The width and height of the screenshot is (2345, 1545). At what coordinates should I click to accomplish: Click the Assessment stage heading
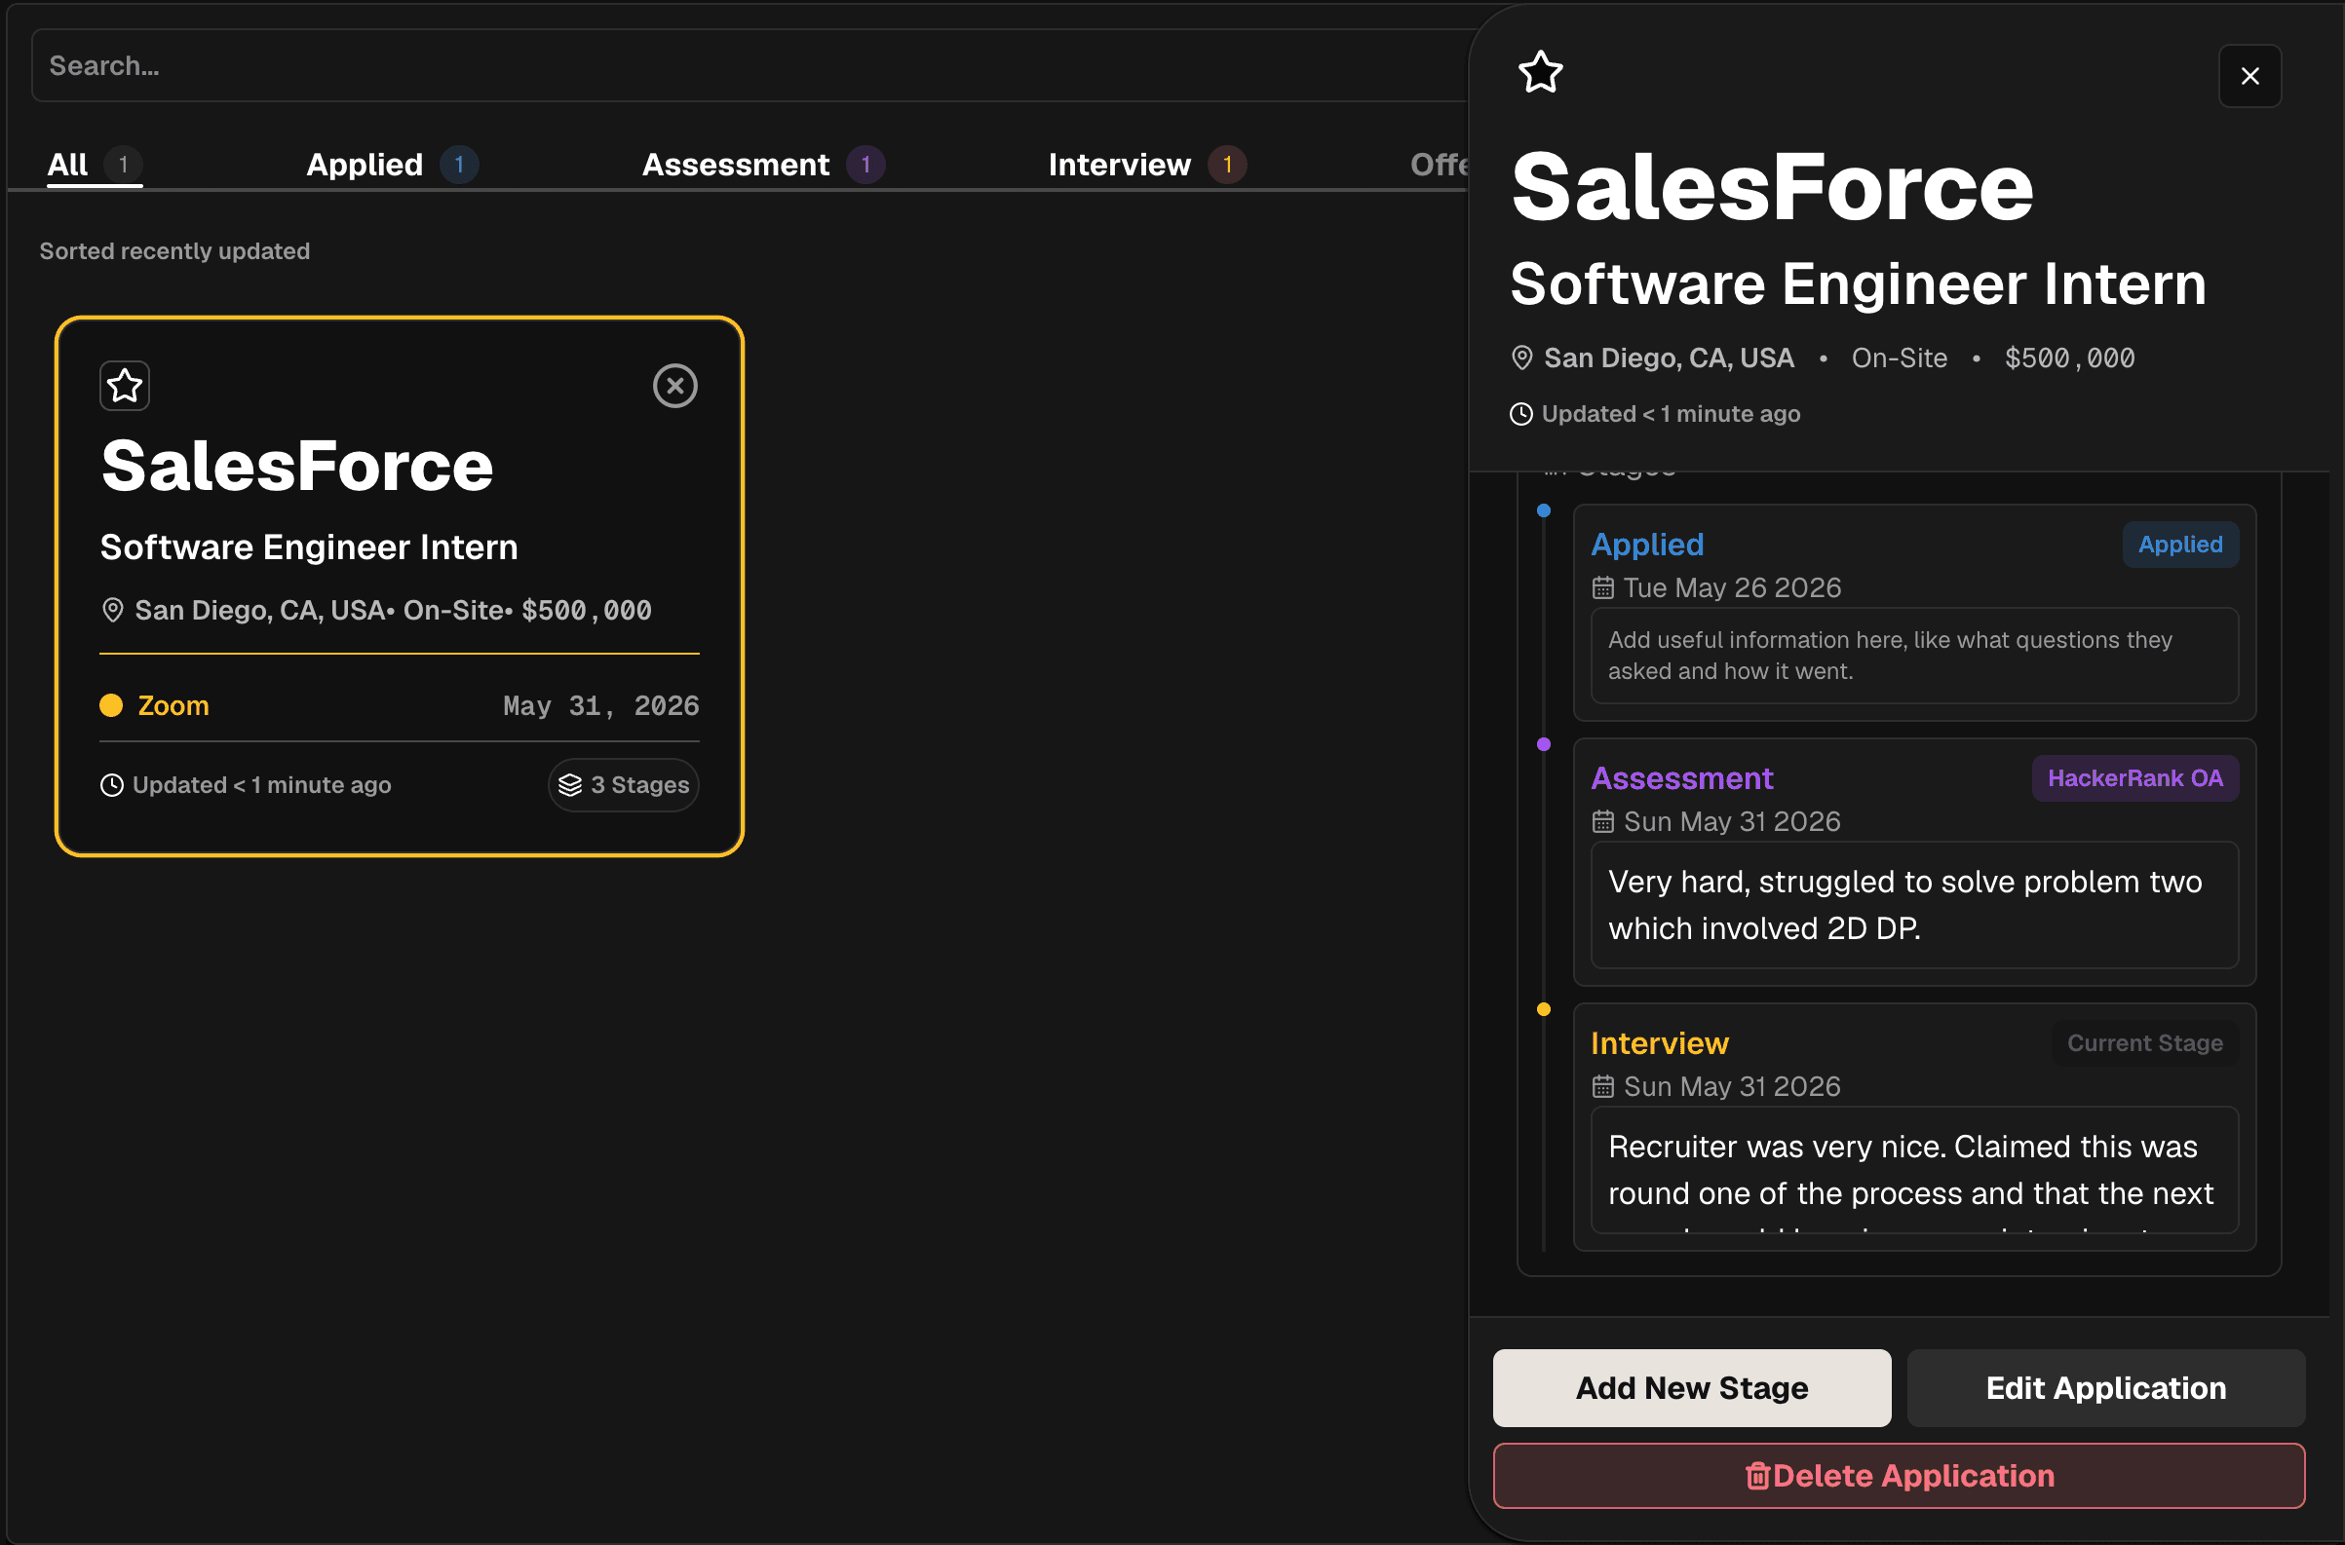(1682, 778)
